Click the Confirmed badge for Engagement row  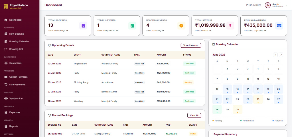[189, 64]
